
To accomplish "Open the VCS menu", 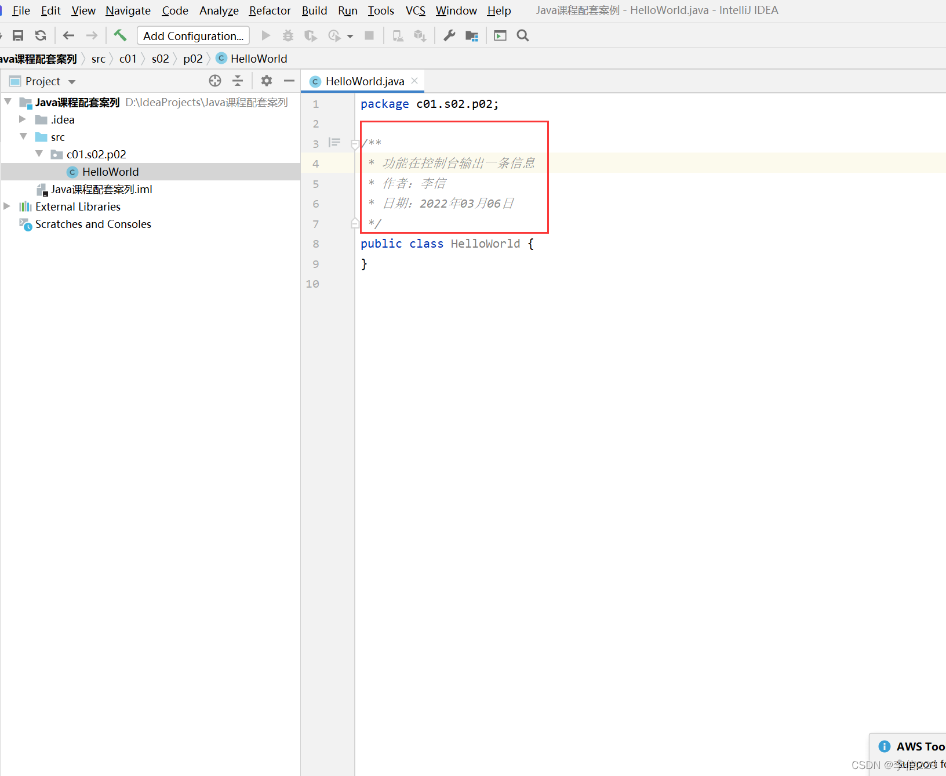I will pyautogui.click(x=416, y=10).
